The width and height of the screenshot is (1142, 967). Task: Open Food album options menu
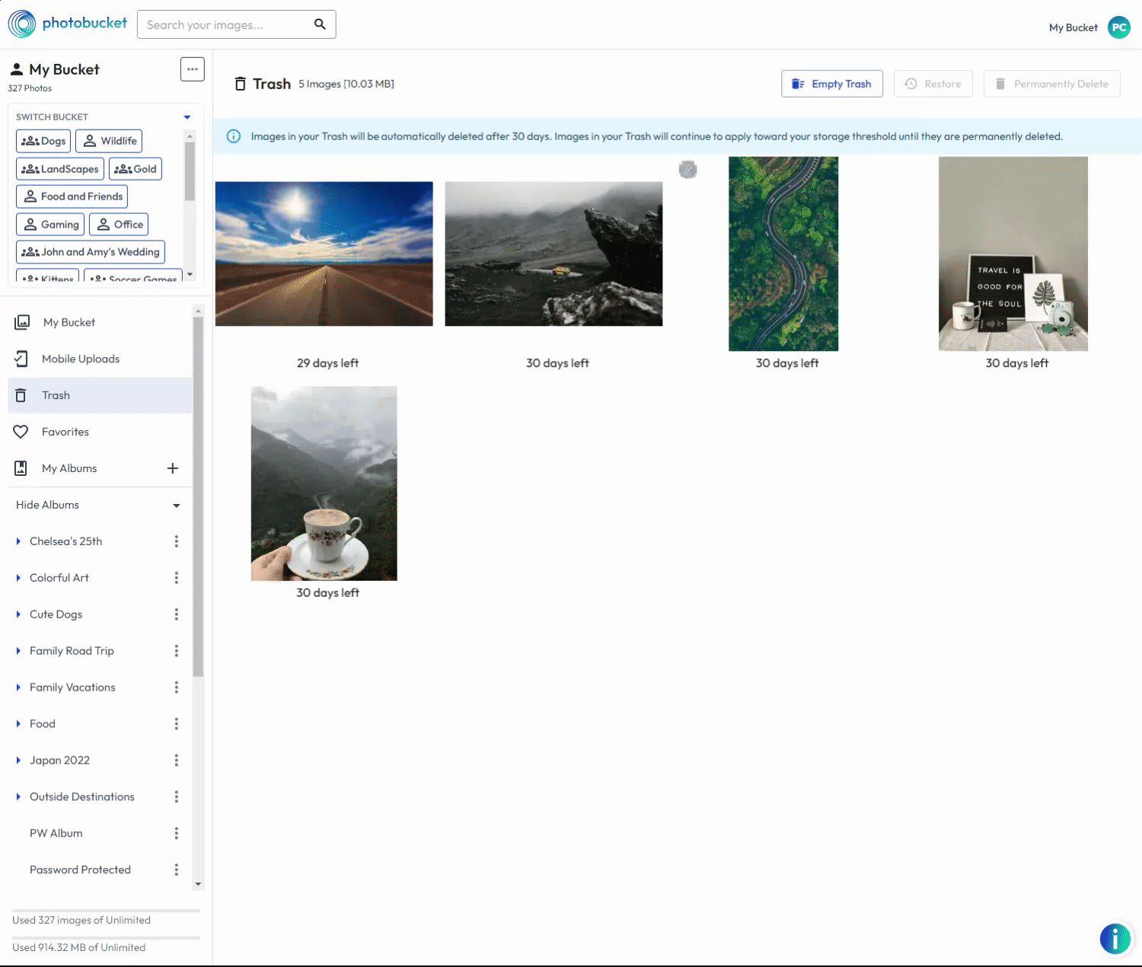[177, 724]
